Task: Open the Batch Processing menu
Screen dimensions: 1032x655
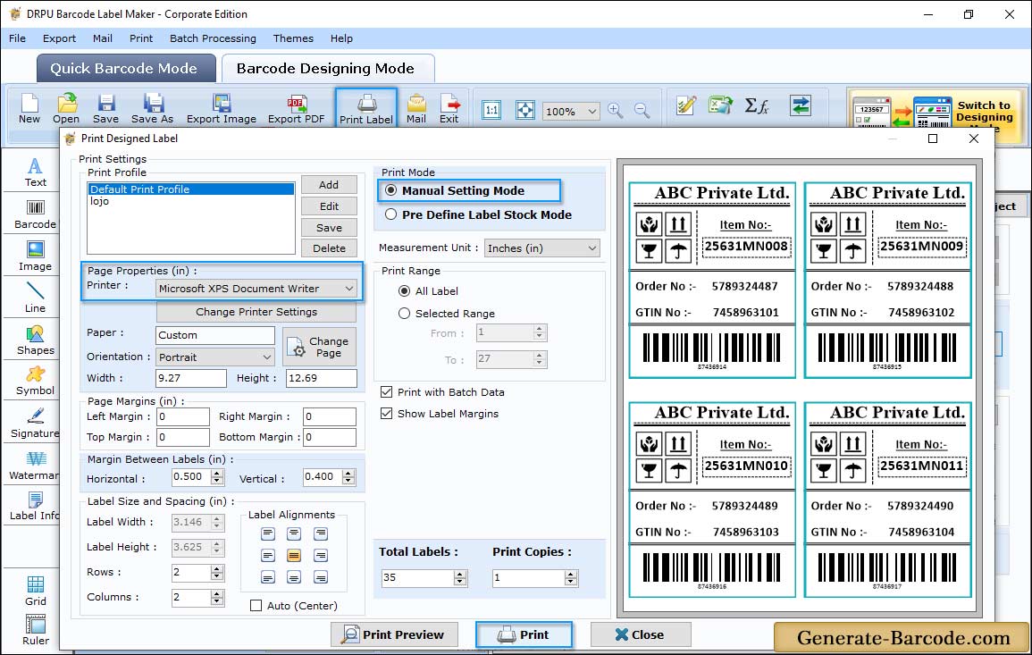Action: (213, 38)
